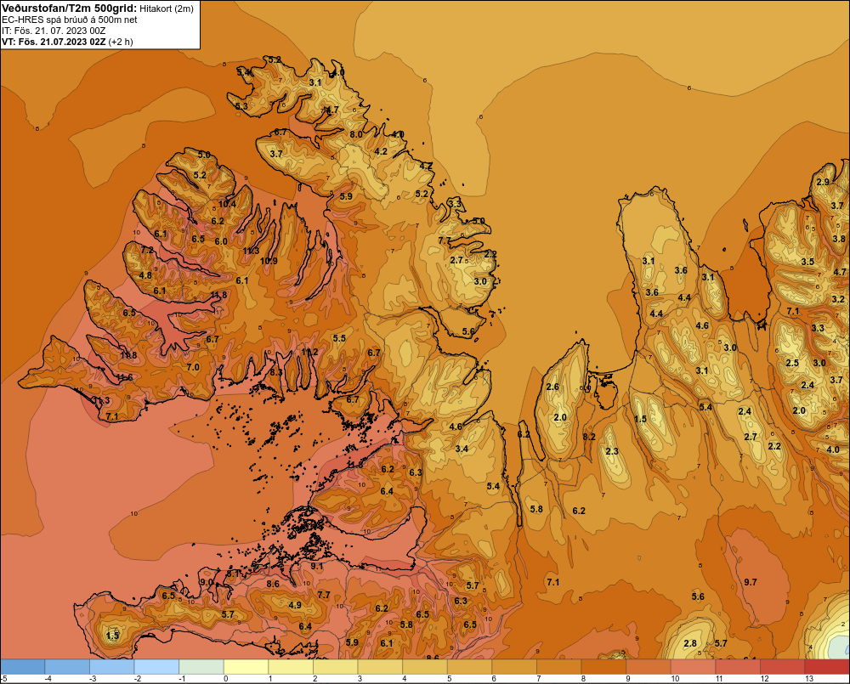Click the pale yellow swatch between 0 and 1

point(246,667)
